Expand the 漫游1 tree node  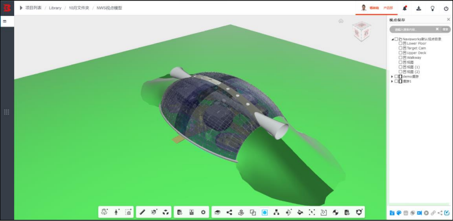(392, 81)
